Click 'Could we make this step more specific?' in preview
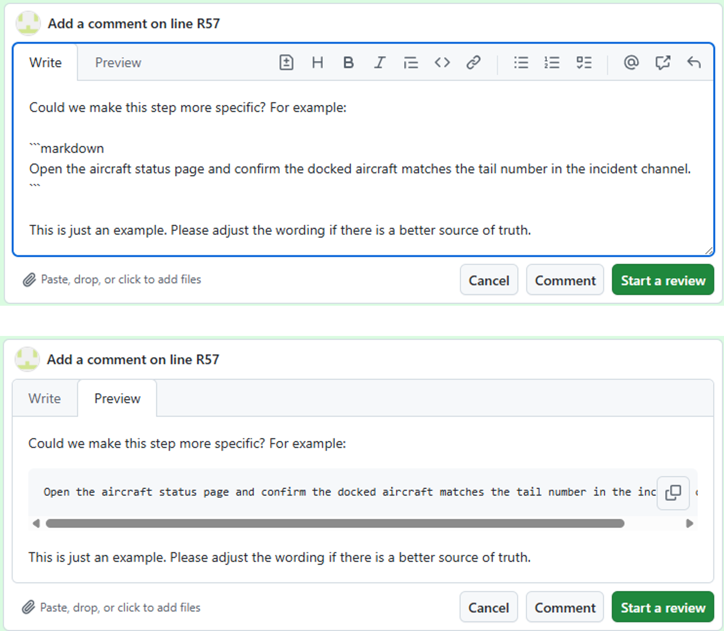Image resolution: width=724 pixels, height=631 pixels. coord(147,443)
